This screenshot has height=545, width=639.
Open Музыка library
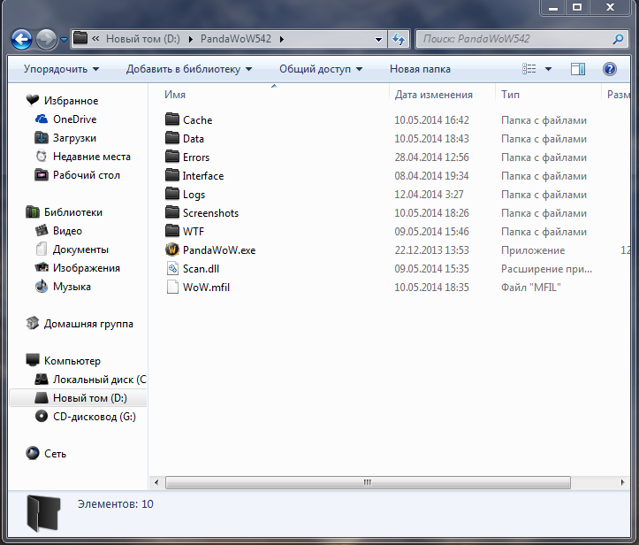click(x=72, y=287)
